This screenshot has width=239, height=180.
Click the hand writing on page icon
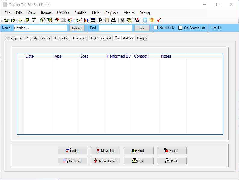[x=43, y=20]
